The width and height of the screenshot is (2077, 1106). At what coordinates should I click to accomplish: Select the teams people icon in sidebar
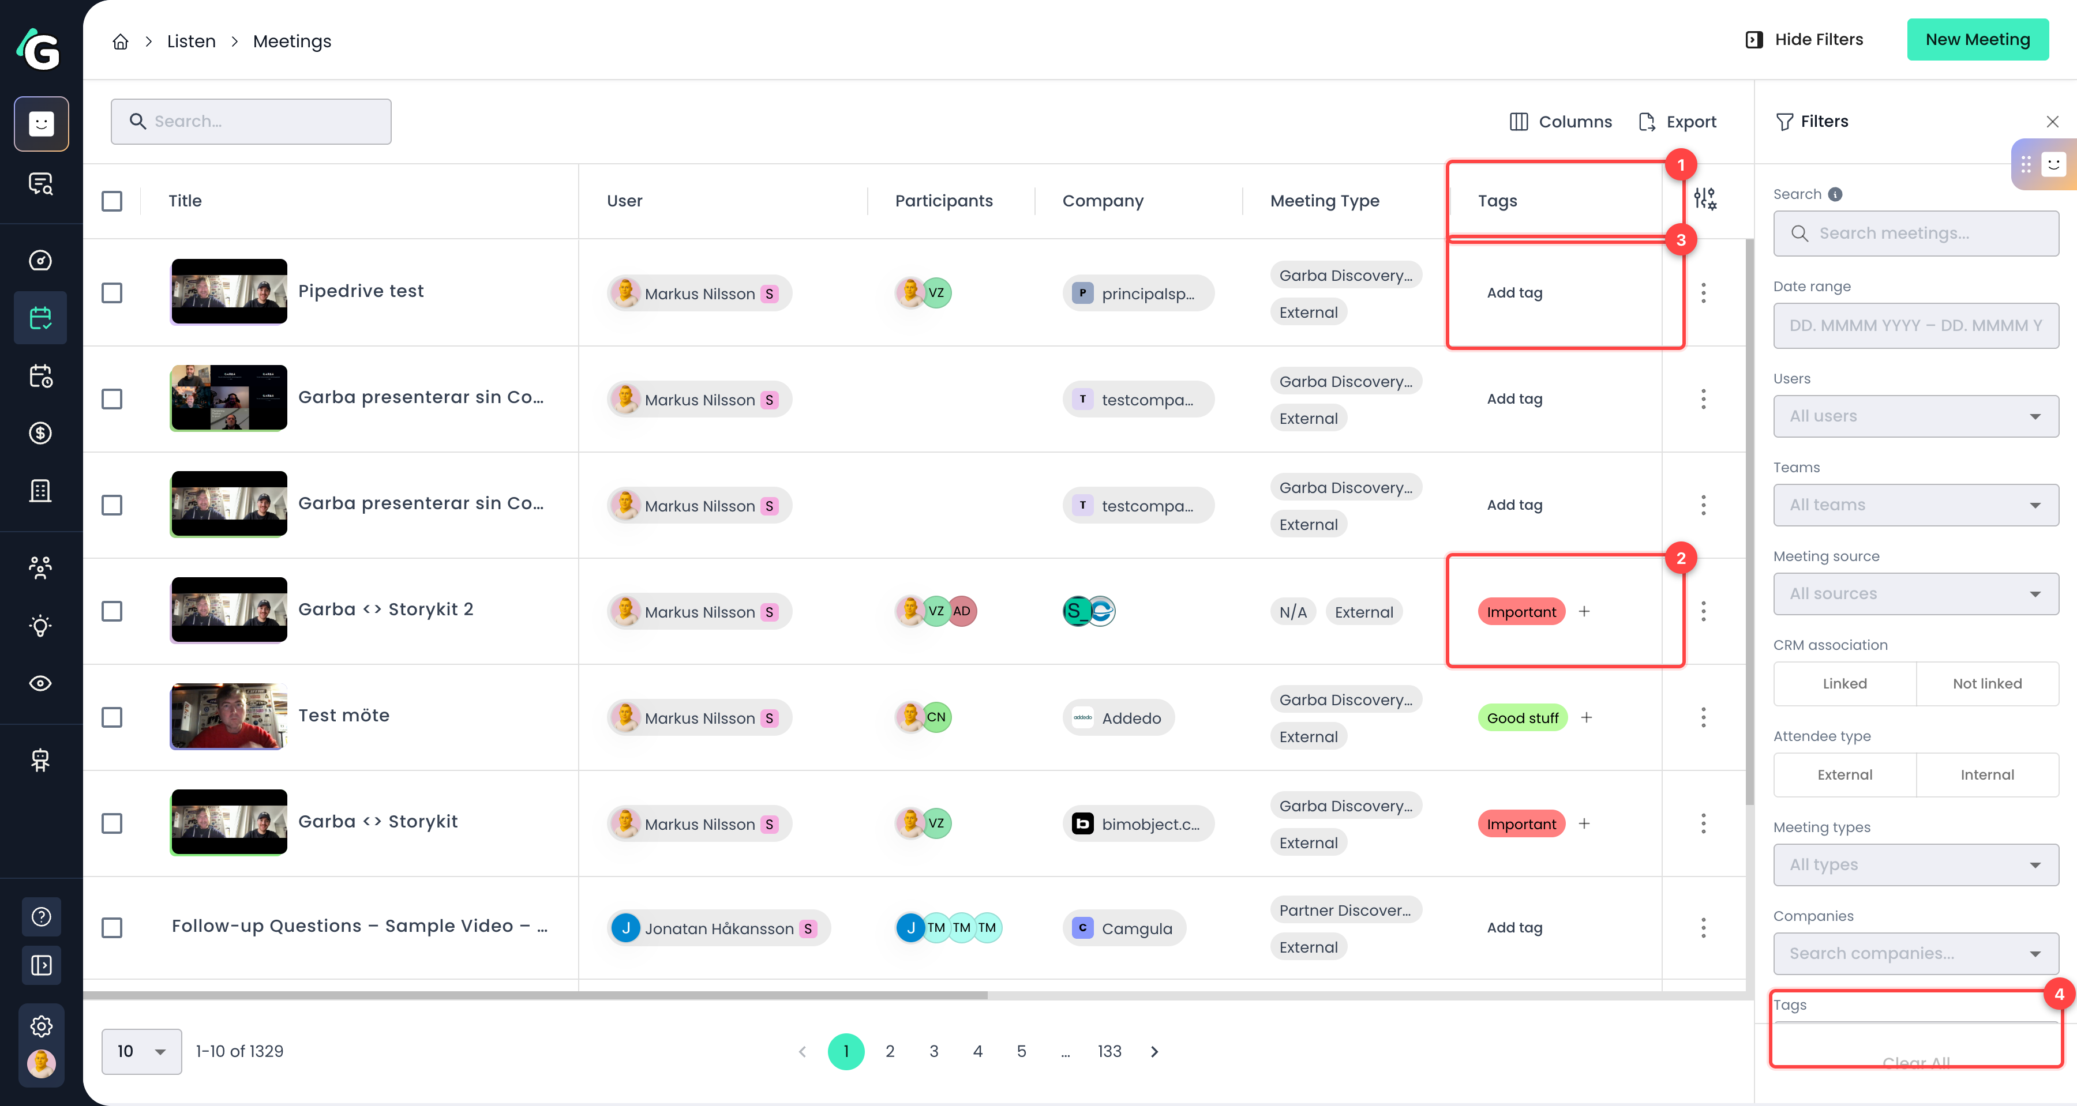pos(40,567)
